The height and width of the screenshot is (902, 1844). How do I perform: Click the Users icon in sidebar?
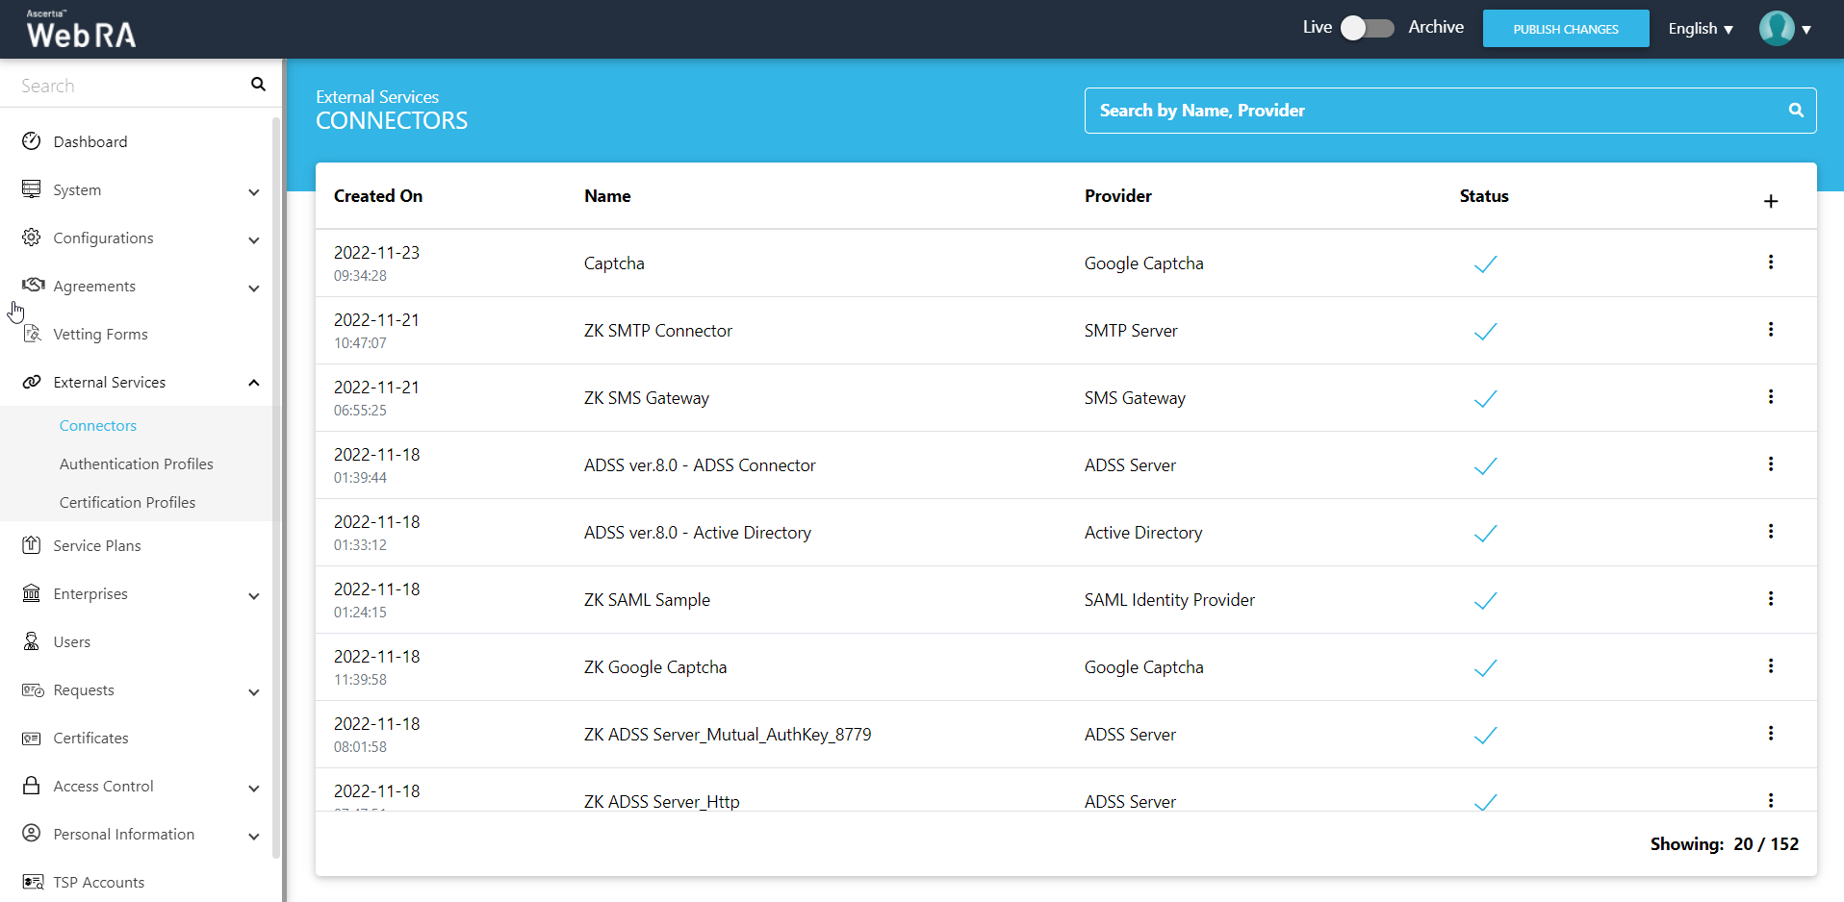pos(32,640)
